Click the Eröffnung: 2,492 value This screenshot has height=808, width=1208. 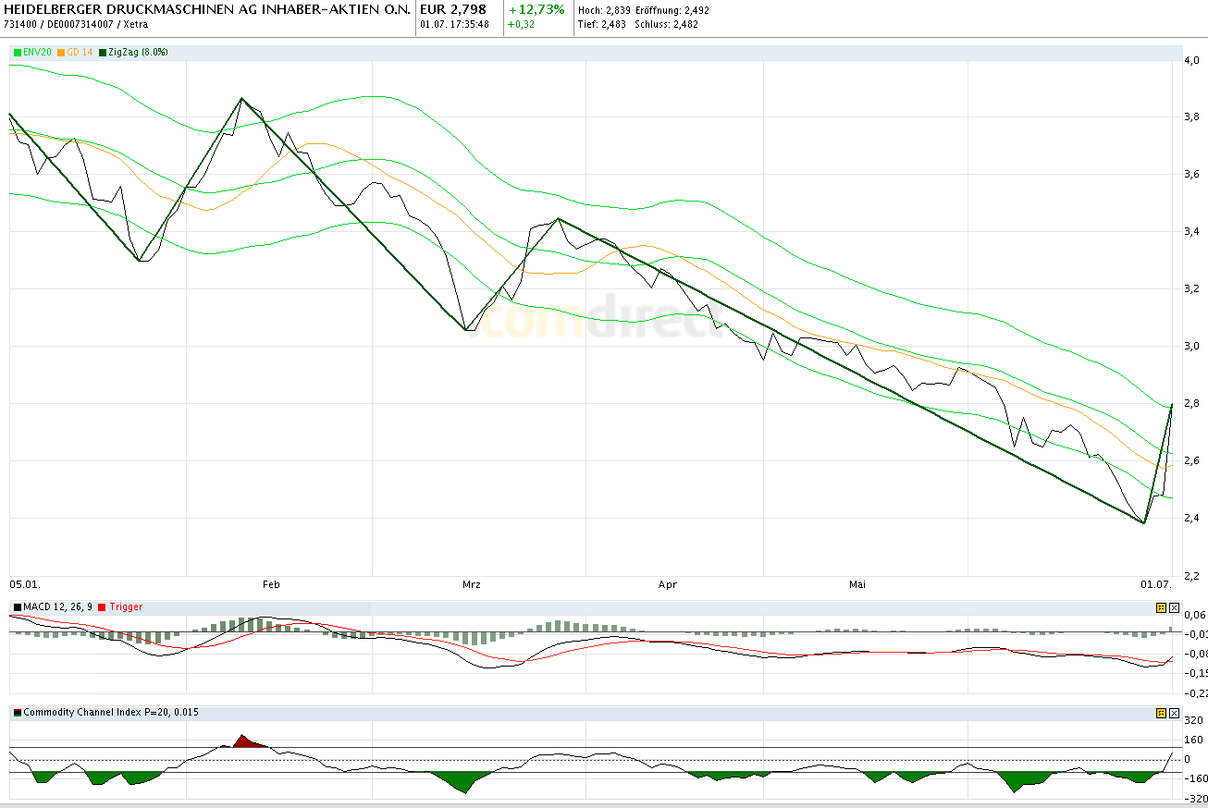pos(672,10)
